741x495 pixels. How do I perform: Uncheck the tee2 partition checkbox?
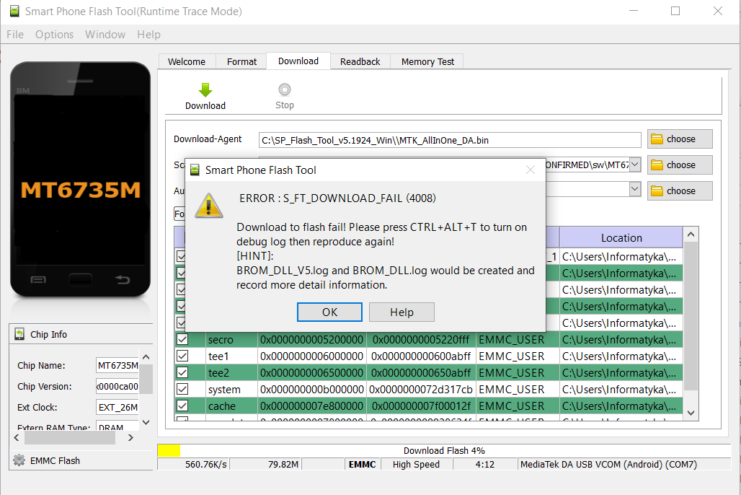point(182,372)
